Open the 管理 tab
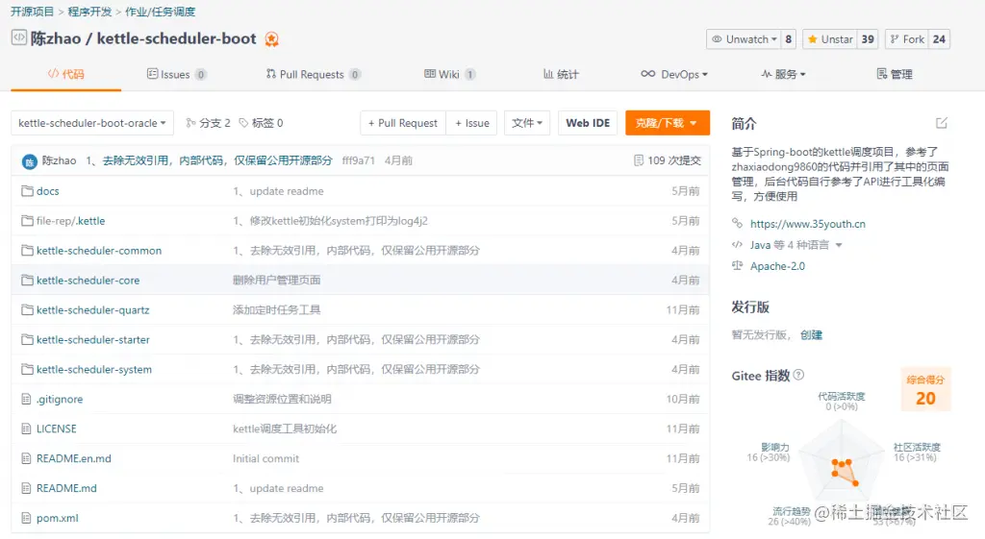The width and height of the screenshot is (985, 539). point(895,74)
